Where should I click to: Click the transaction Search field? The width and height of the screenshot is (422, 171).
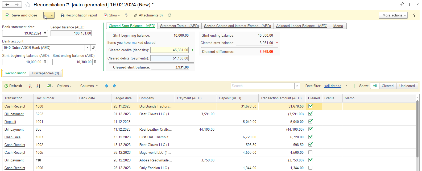tap(263, 86)
